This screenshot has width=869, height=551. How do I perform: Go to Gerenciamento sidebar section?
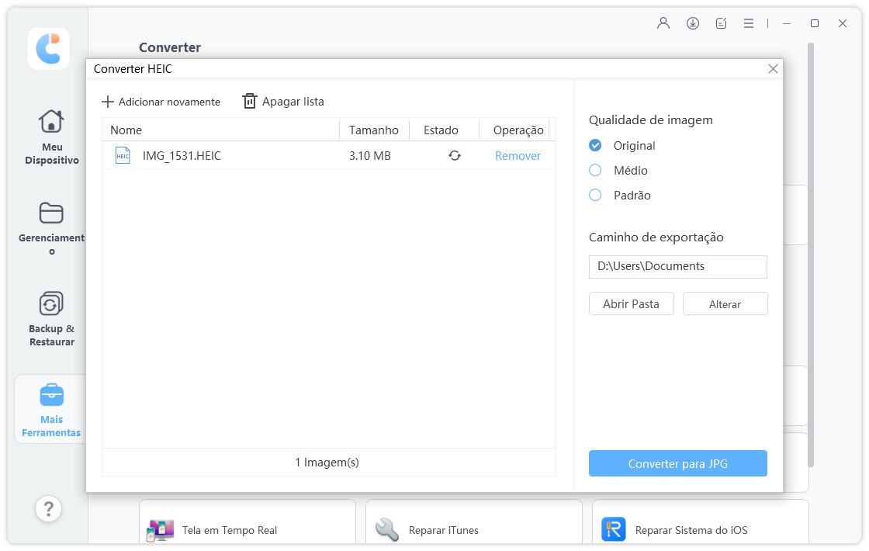tap(51, 227)
